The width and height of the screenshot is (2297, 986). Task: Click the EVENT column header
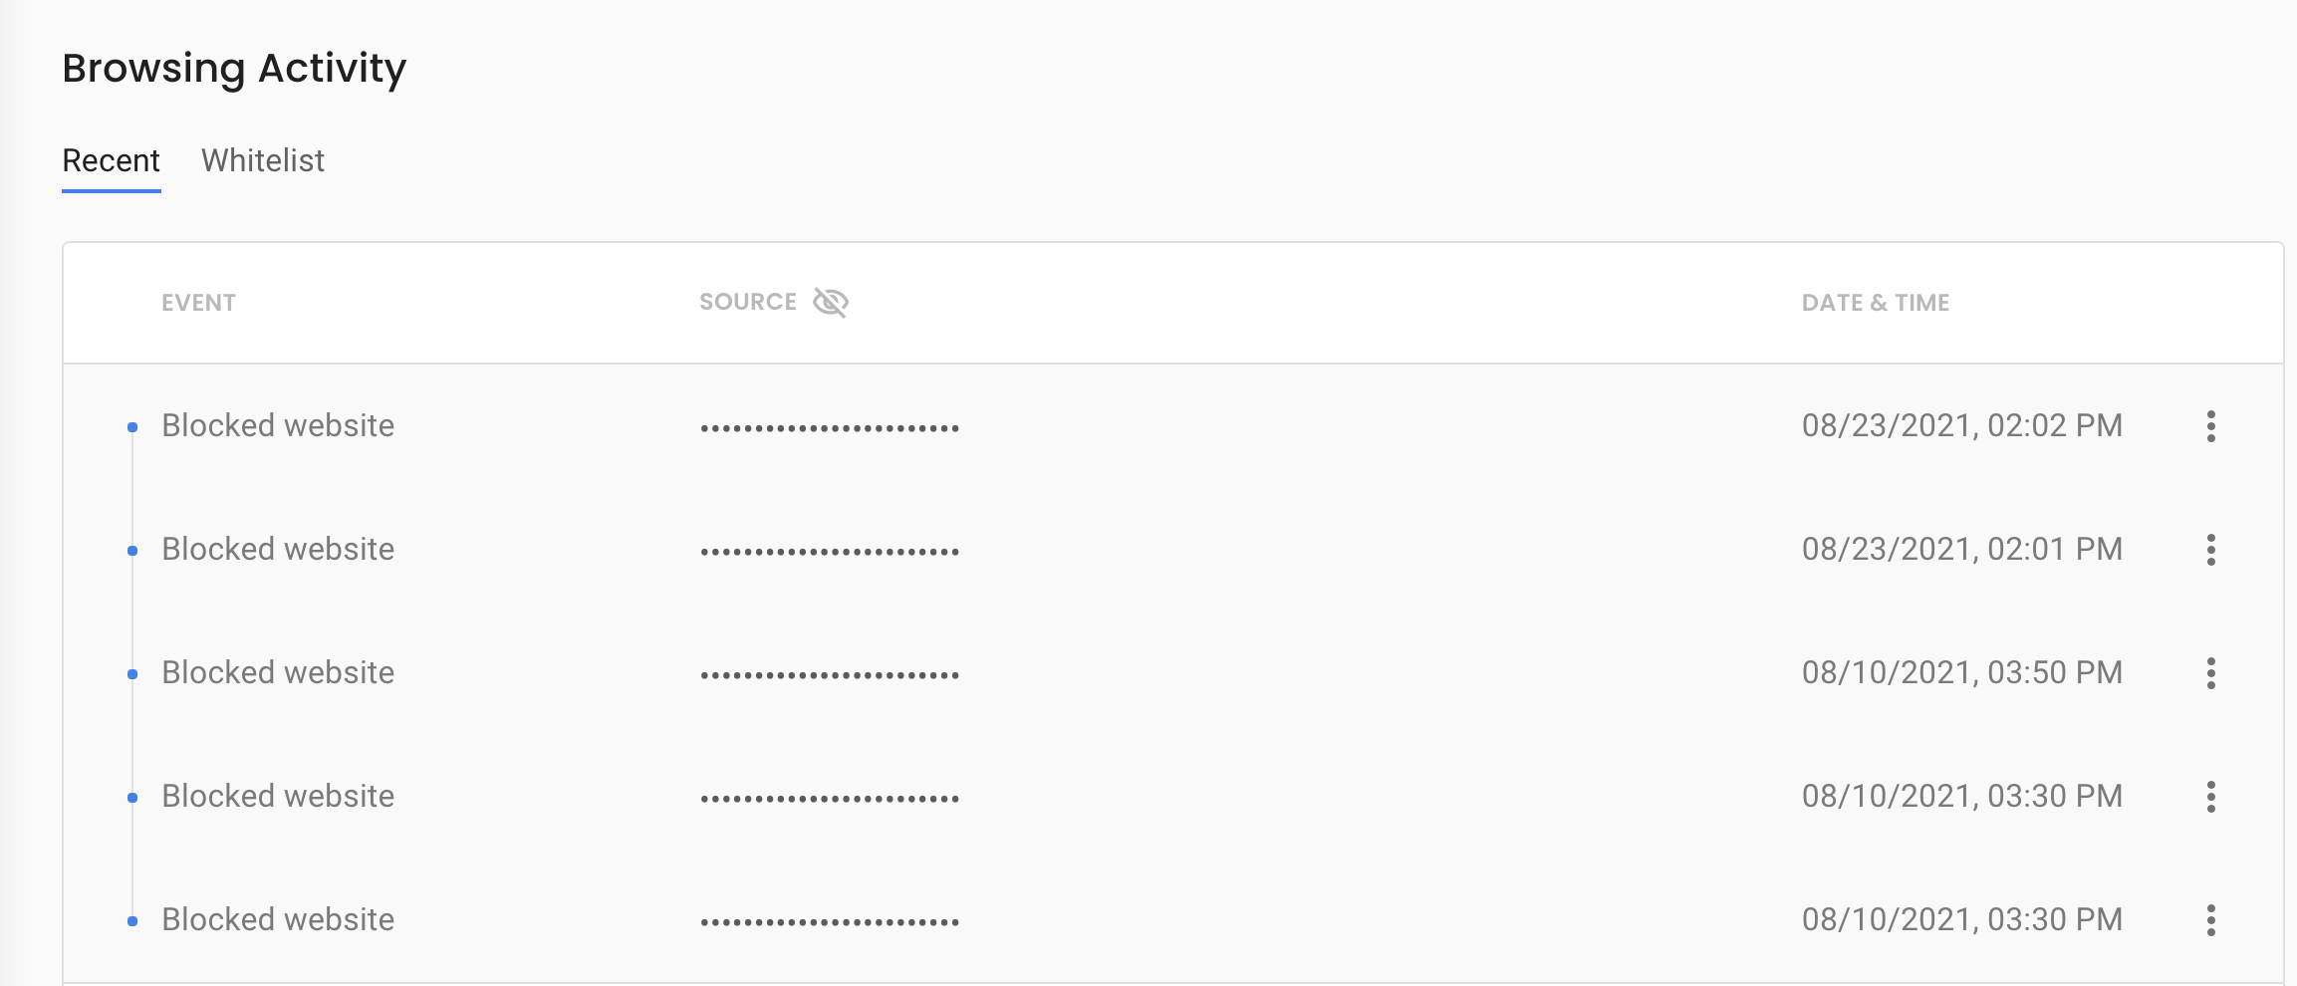pos(198,303)
